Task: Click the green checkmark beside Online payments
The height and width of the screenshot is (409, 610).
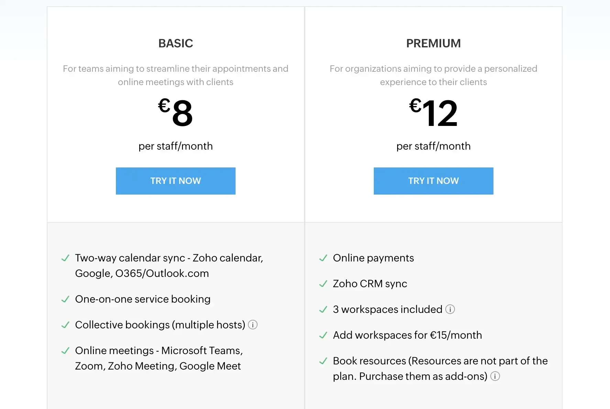Action: [323, 258]
